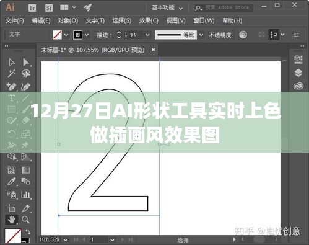Click the 不透明度 opacity link
Screen dimensions: 309x245
pos(220,35)
